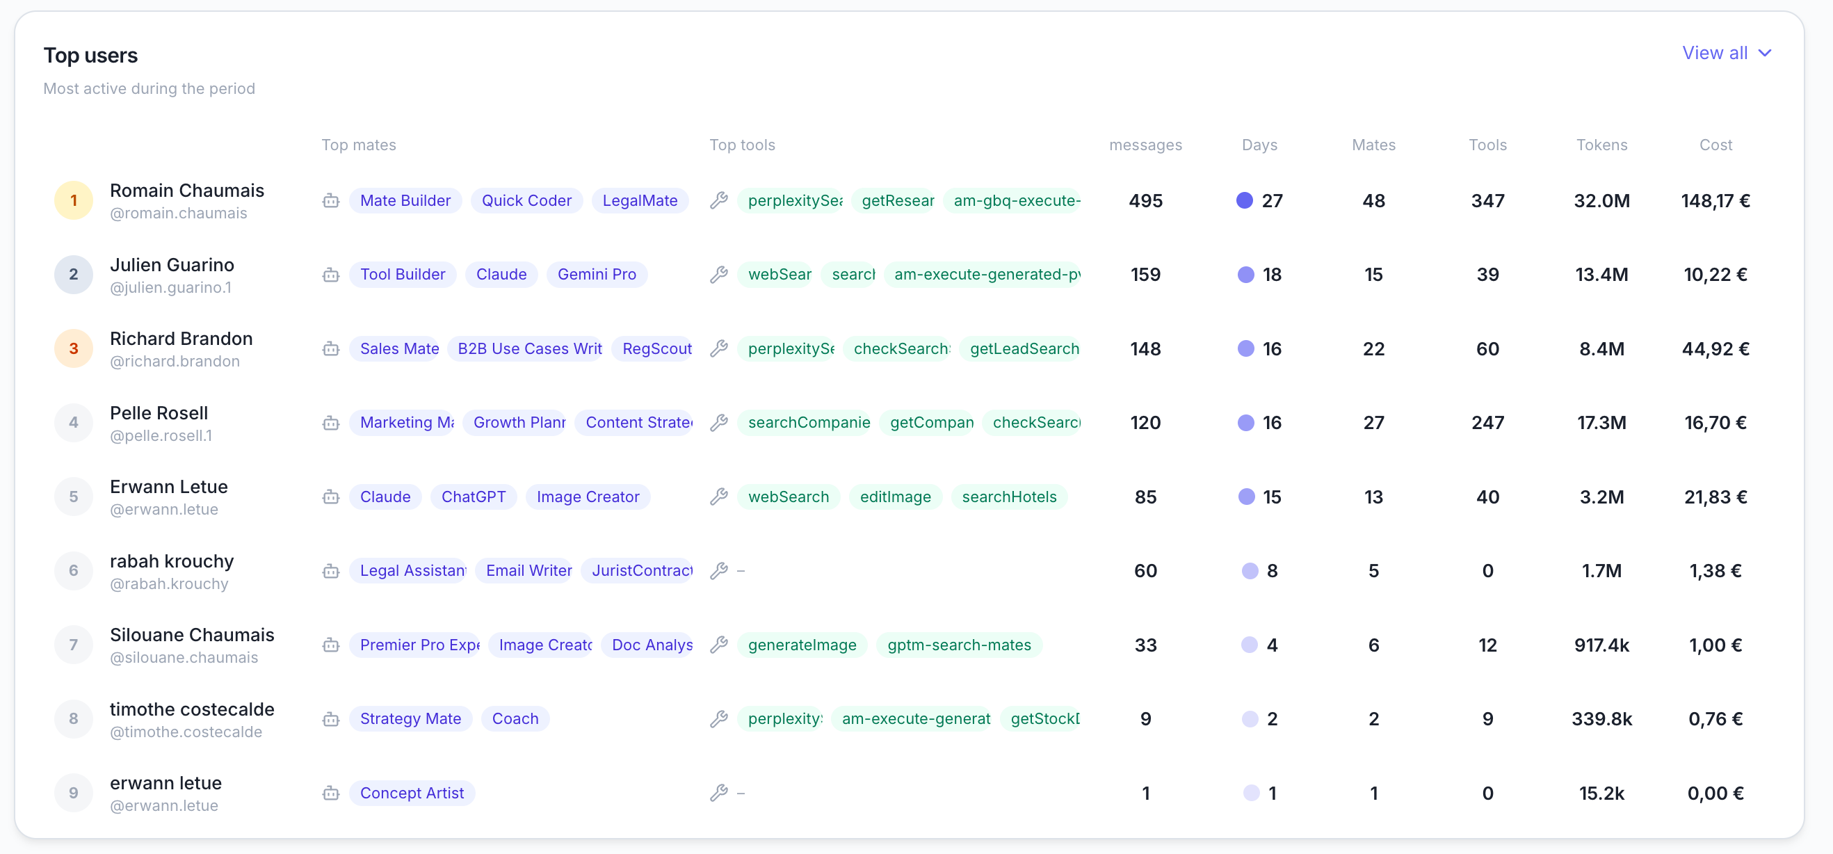1833x854 pixels.
Task: Click the searchCompanie tool tag
Action: point(804,423)
